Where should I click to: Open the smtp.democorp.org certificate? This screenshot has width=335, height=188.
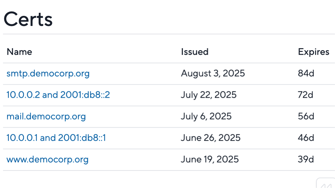pyautogui.click(x=48, y=73)
